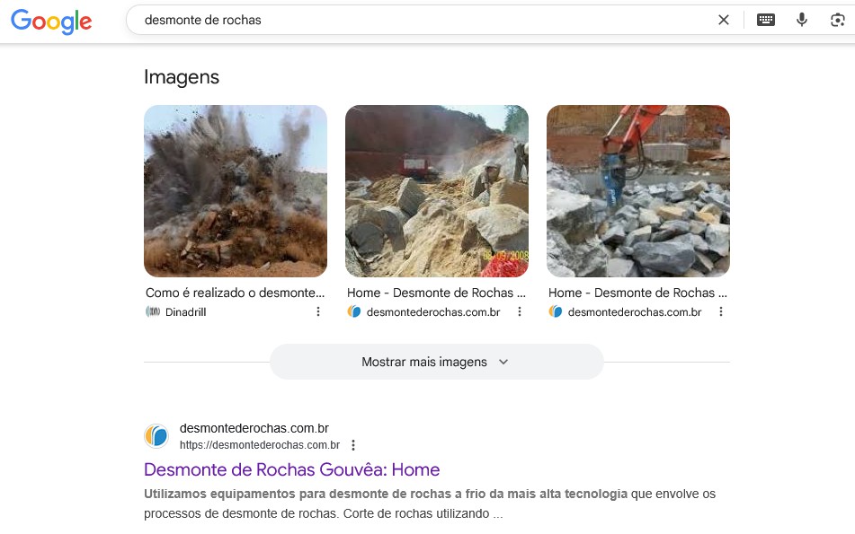The width and height of the screenshot is (855, 534).
Task: Open the three-dot menu under the middle image result
Action: click(x=519, y=311)
